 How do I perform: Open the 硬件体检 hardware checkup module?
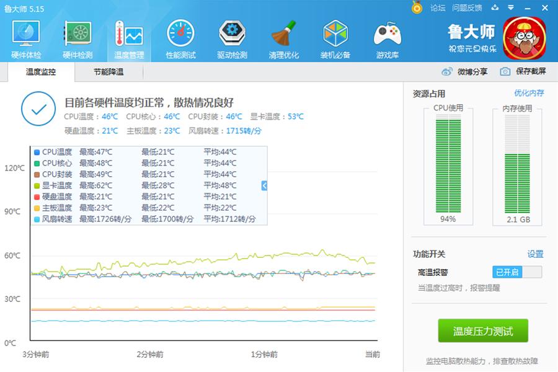(x=25, y=37)
